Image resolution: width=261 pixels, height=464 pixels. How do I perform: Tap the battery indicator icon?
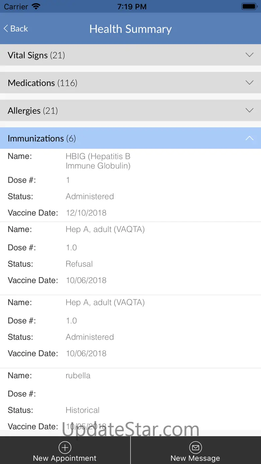(249, 7)
